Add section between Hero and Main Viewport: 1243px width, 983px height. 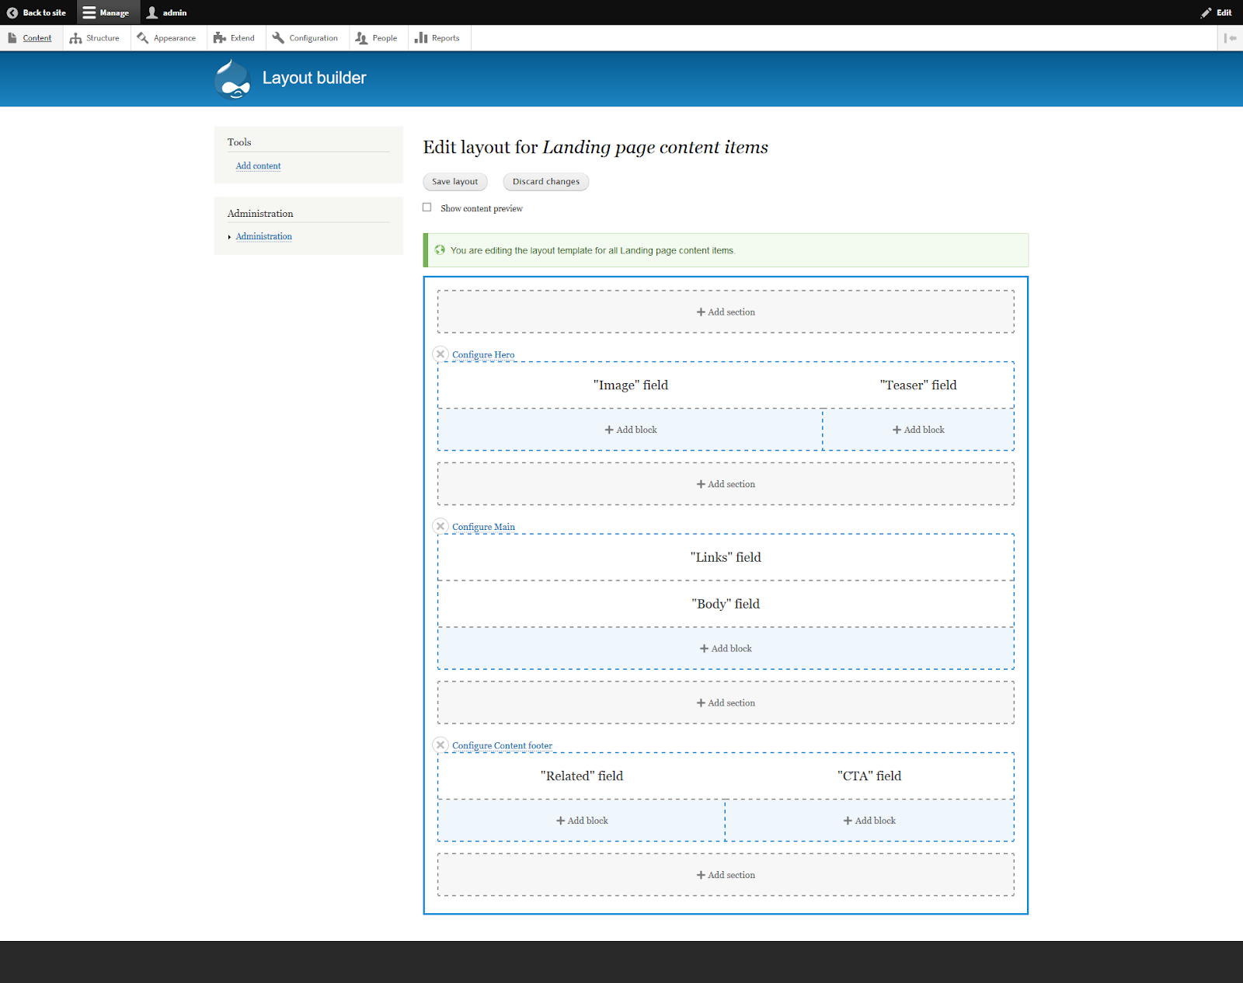point(726,484)
